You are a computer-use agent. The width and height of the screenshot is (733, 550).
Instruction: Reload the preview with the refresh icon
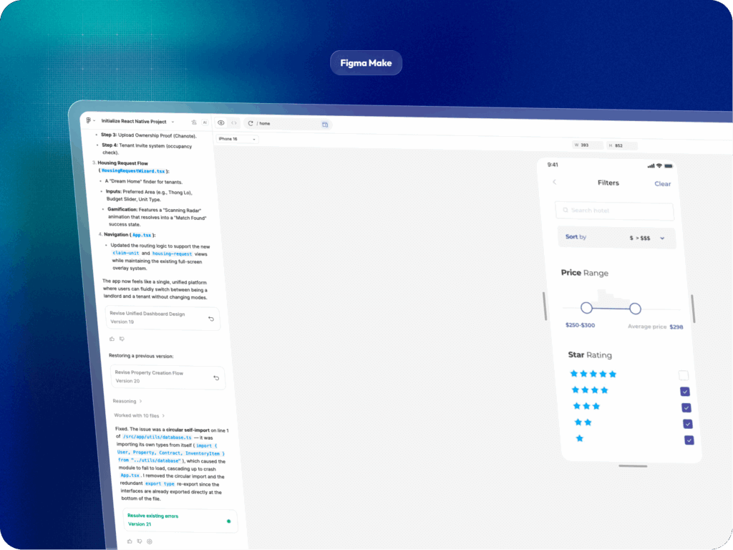pos(250,123)
